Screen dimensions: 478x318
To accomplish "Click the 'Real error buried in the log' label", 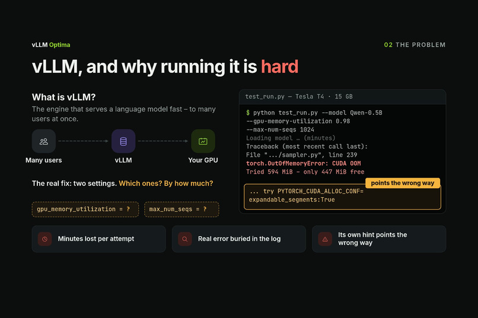I will (240, 239).
